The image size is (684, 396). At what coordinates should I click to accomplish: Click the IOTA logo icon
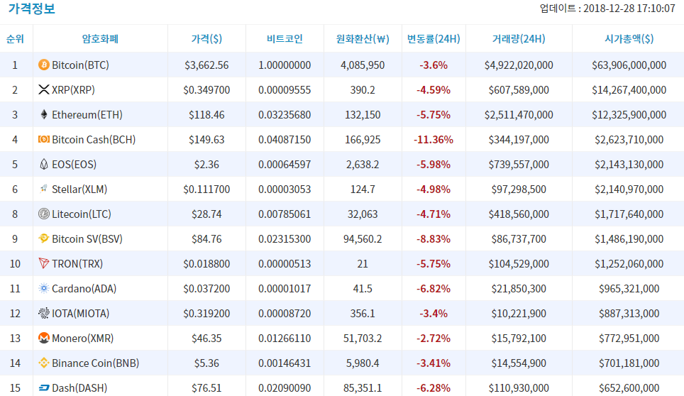coord(43,313)
